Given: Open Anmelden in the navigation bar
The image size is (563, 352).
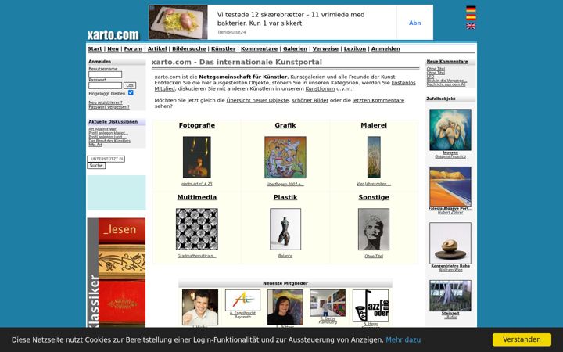Looking at the screenshot, I should click(385, 48).
